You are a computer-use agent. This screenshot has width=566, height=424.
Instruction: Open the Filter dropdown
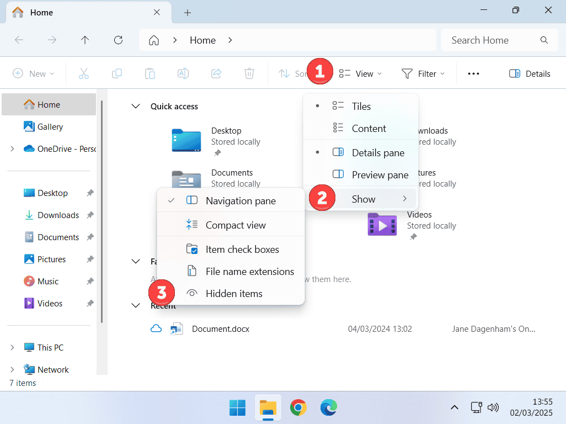[423, 73]
